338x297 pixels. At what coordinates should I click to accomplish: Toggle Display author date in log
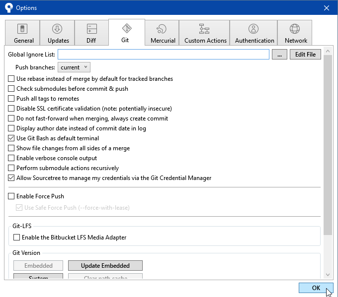11,128
